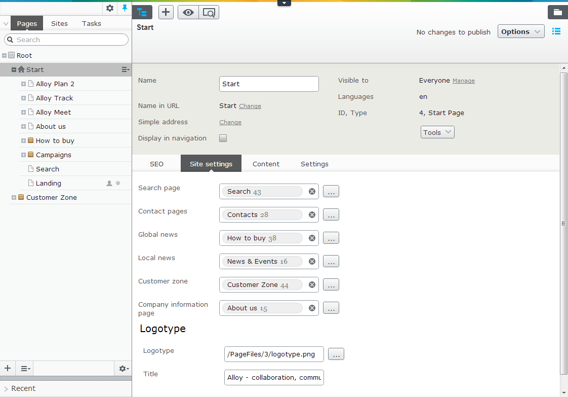568x397 pixels.
Task: Open the Settings tab
Action: click(x=314, y=164)
